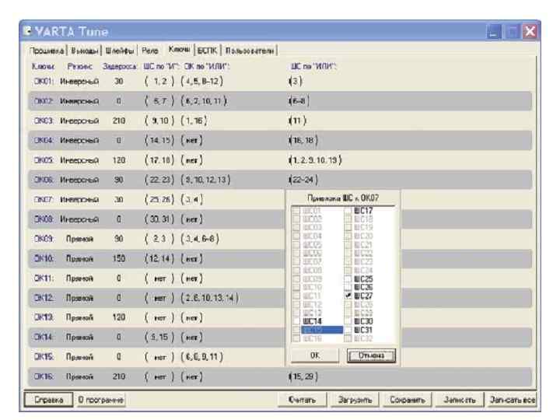The image size is (560, 420).
Task: Click the ОК03 delay value 210
Action: (119, 121)
